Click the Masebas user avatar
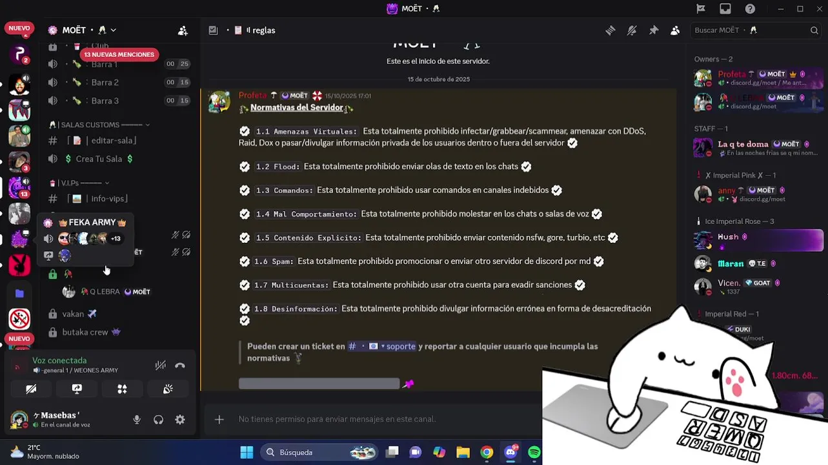 [19, 420]
